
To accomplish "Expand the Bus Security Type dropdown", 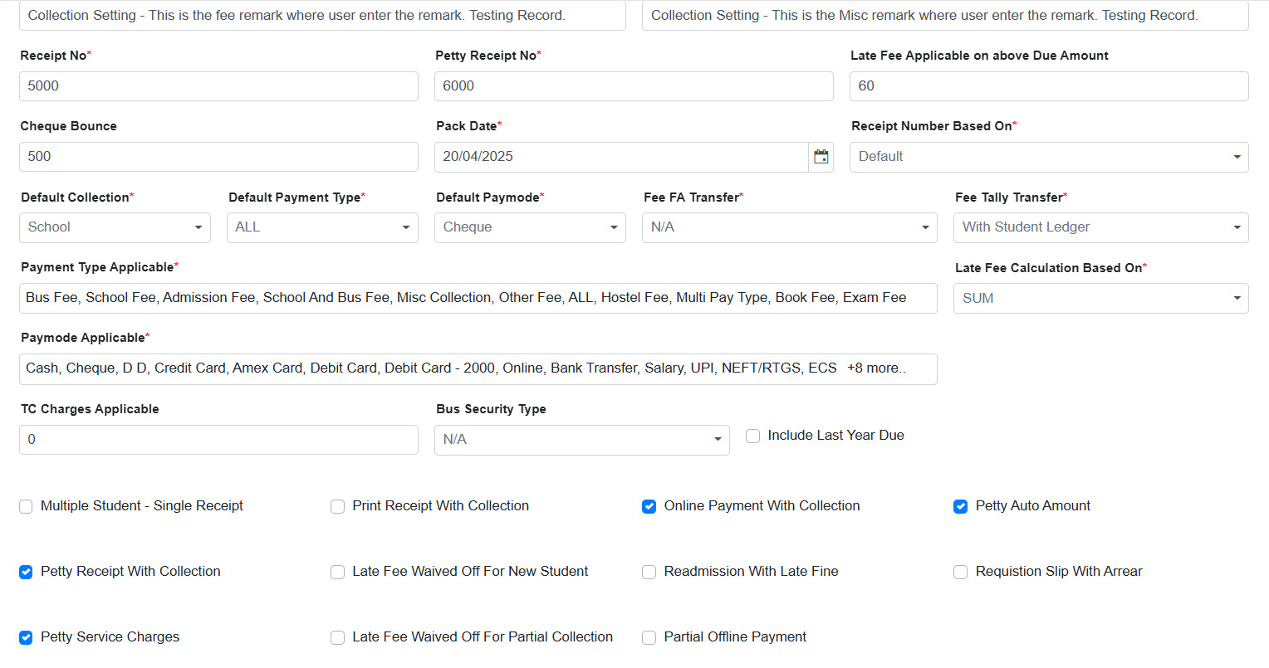I will [581, 440].
